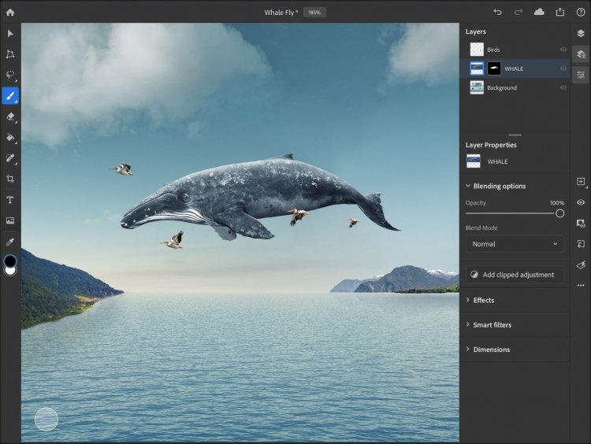Activate the Type tool
This screenshot has height=444, width=591.
point(10,200)
